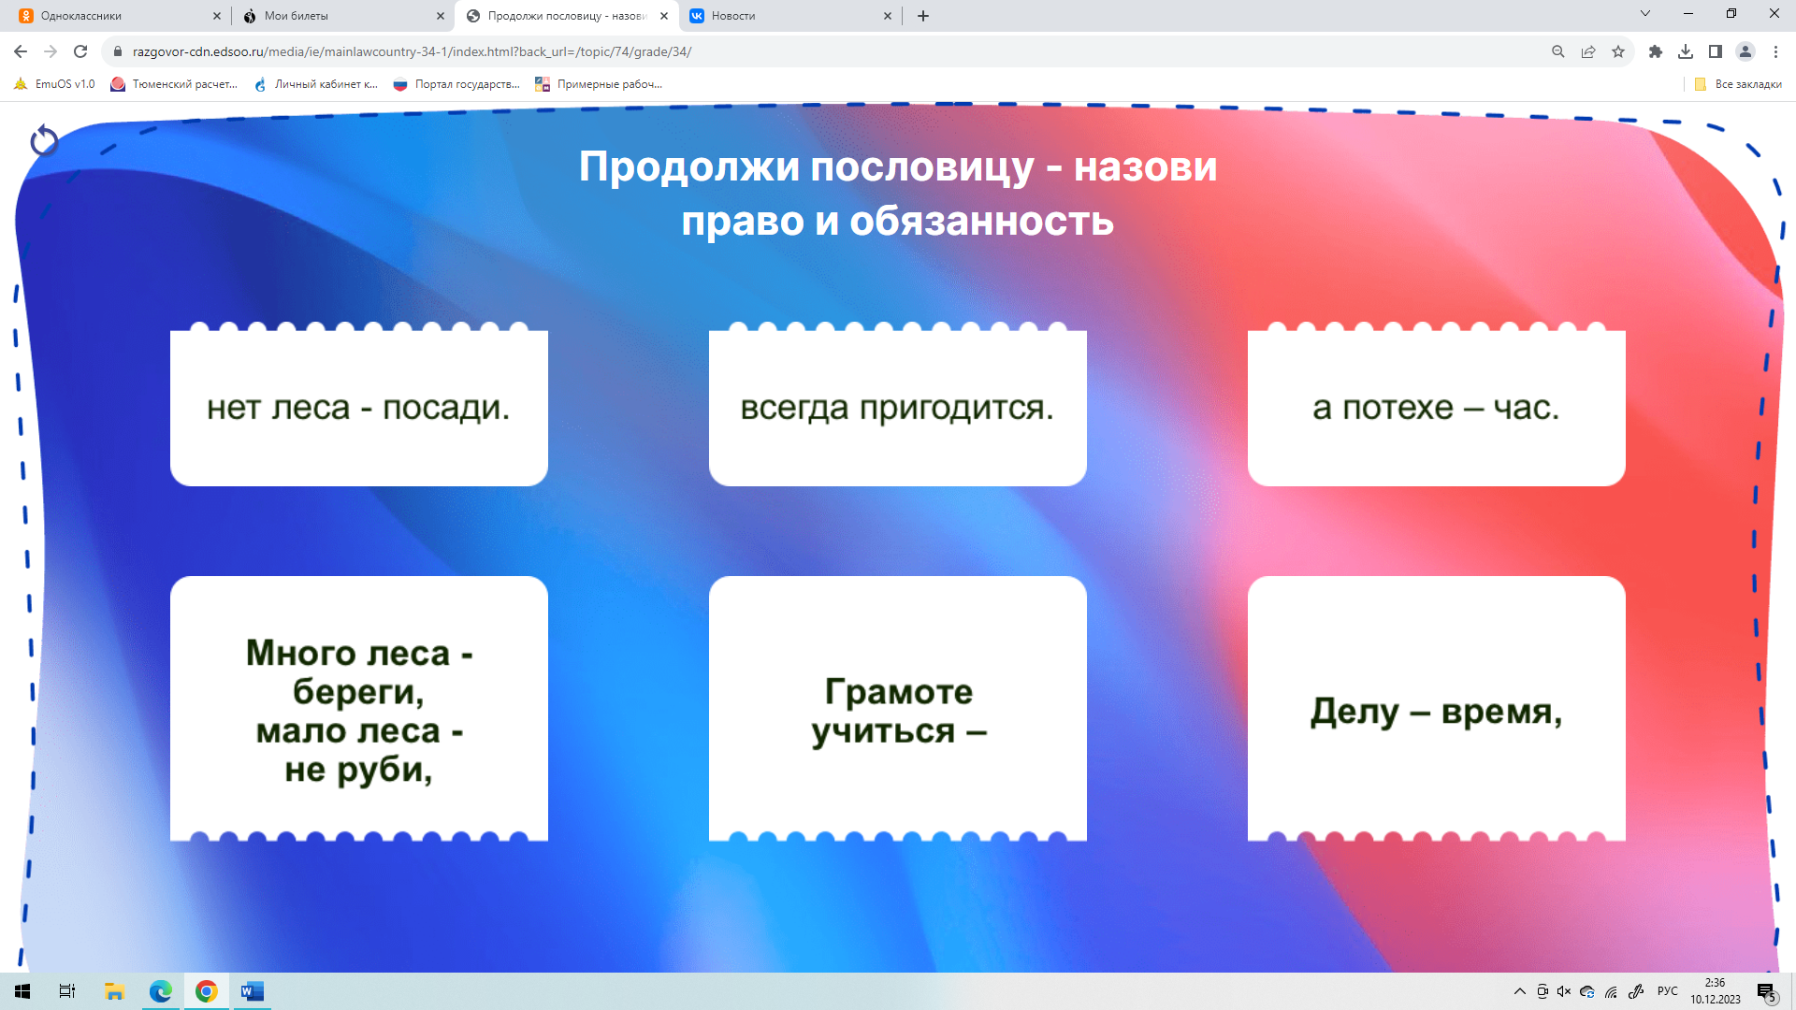Click the 'Грамоте учиться –' card

(x=897, y=711)
